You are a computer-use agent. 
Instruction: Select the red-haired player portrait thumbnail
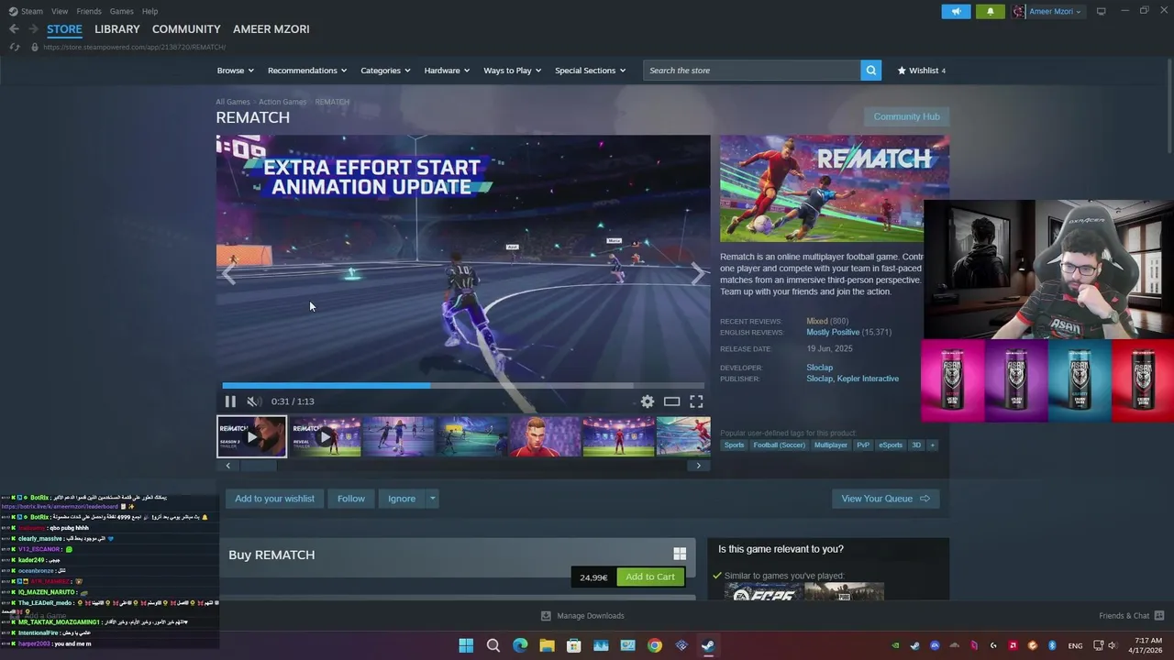(x=545, y=436)
